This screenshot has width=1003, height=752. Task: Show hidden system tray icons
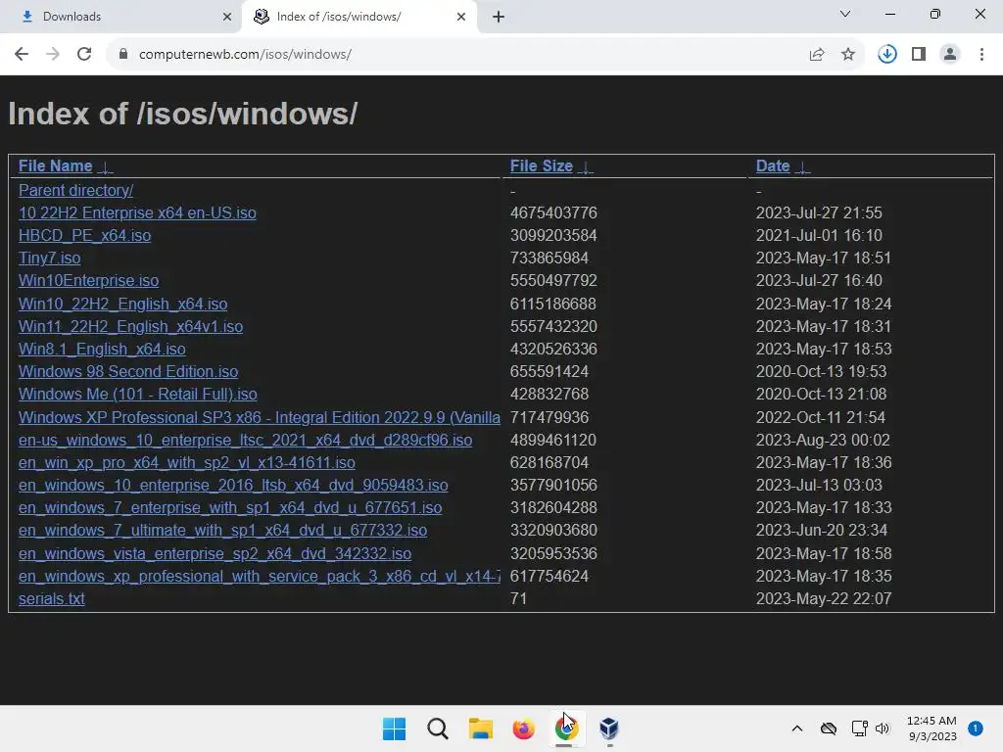797,728
